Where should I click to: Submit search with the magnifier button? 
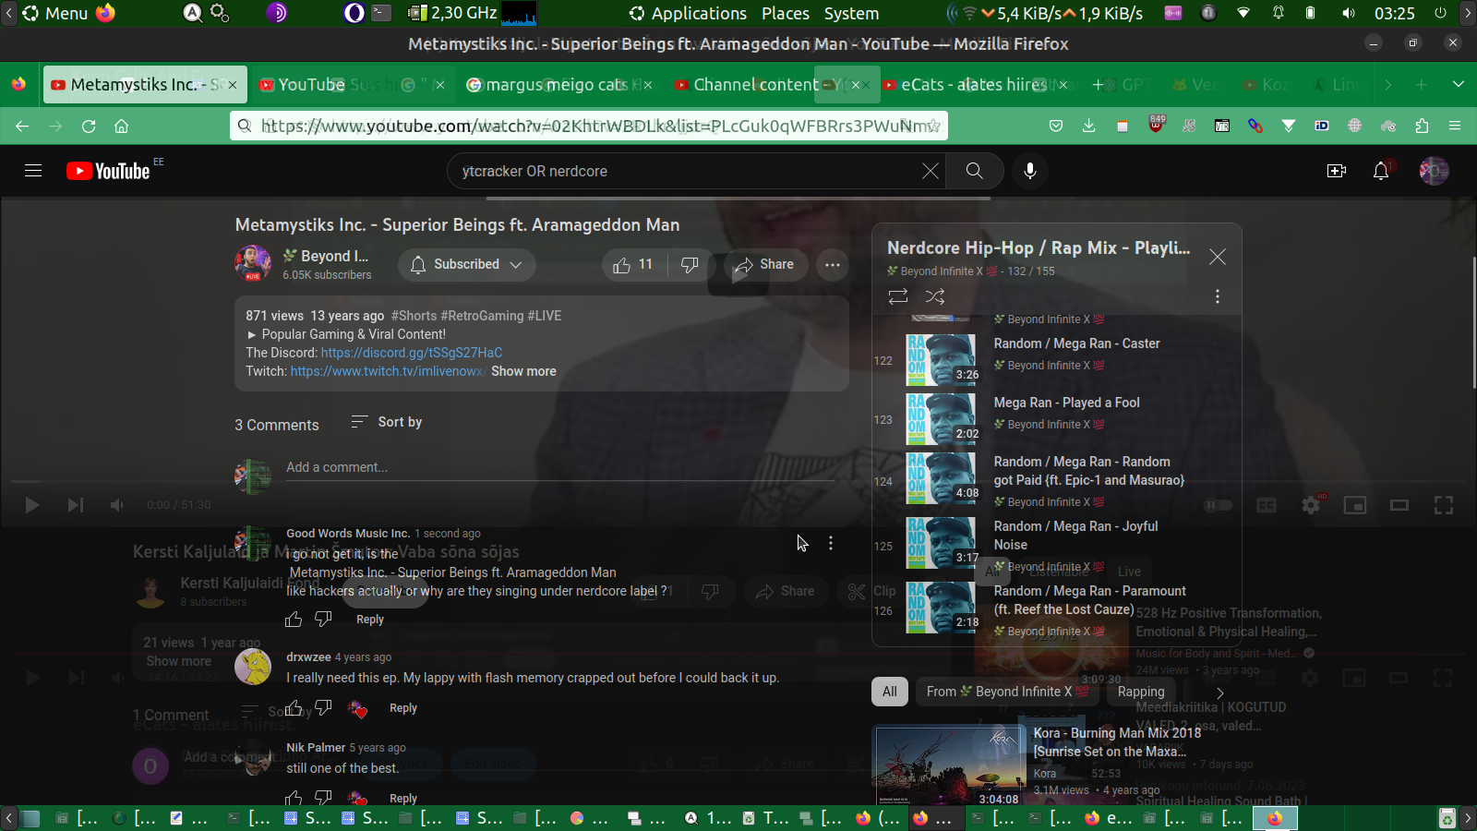click(x=974, y=171)
